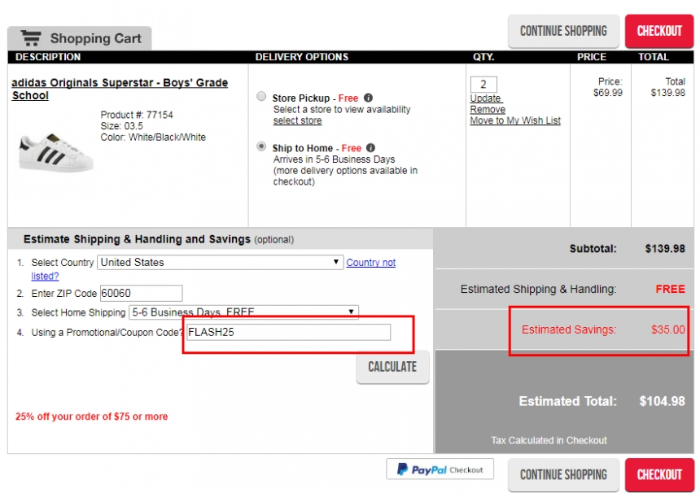700x493 pixels.
Task: Select Store Pickup delivery option
Action: [261, 96]
